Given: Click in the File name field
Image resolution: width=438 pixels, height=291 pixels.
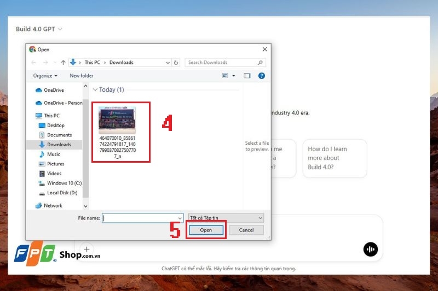Looking at the screenshot, I should coord(140,218).
